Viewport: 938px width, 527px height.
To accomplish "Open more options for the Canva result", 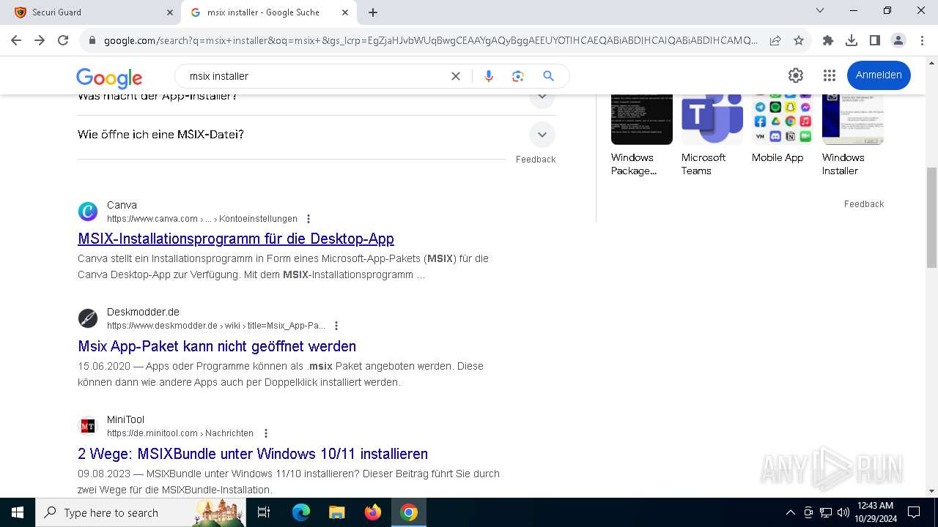I will pyautogui.click(x=309, y=219).
